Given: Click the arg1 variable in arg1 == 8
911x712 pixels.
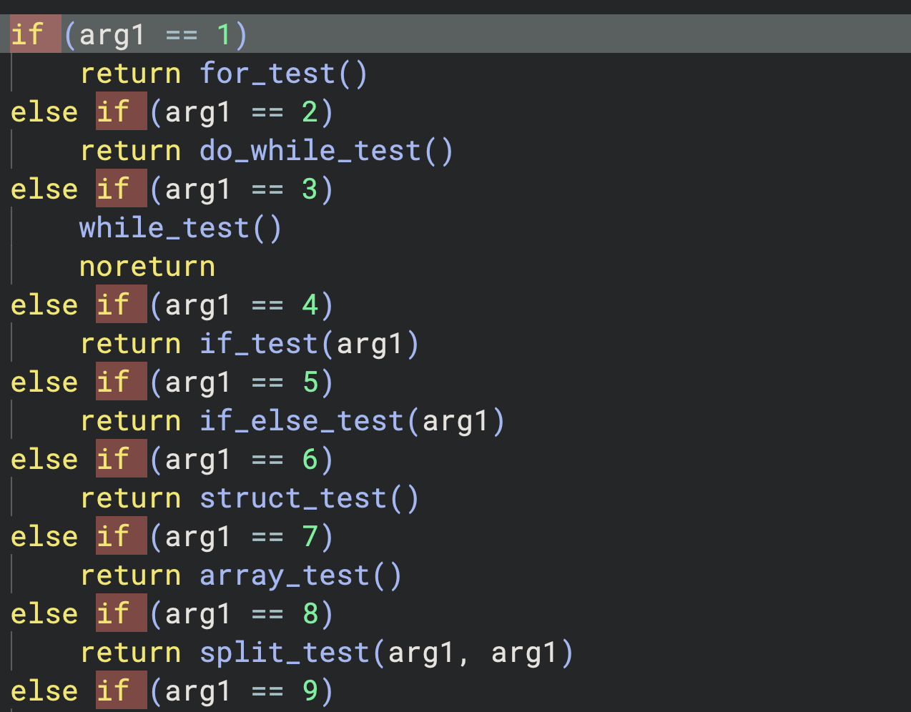Looking at the screenshot, I should (x=198, y=614).
